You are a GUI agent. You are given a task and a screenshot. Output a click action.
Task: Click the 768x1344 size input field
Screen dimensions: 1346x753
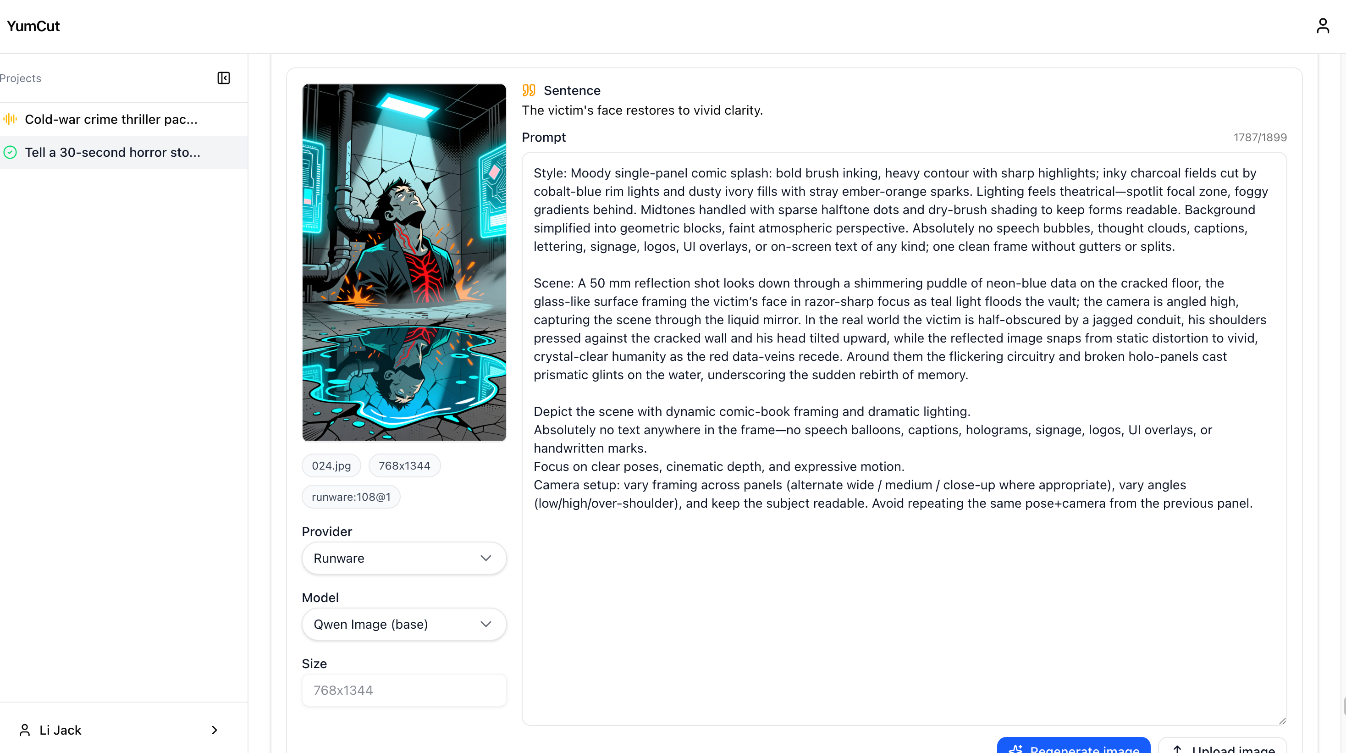click(x=404, y=690)
